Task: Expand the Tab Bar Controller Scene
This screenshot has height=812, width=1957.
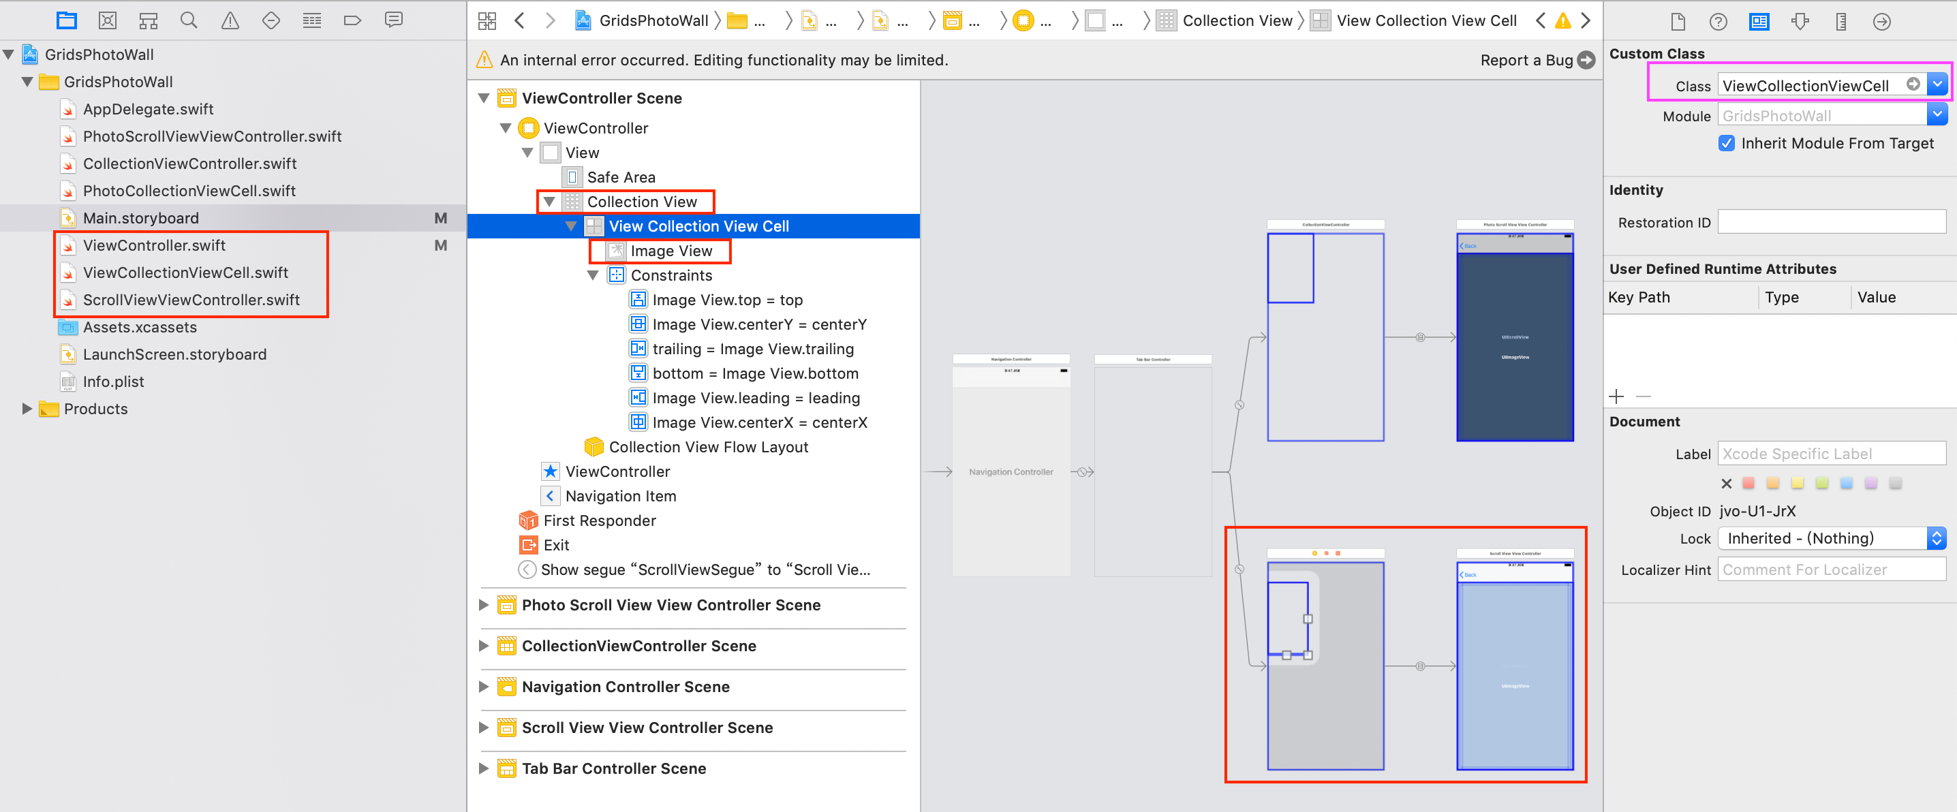Action: pos(484,768)
